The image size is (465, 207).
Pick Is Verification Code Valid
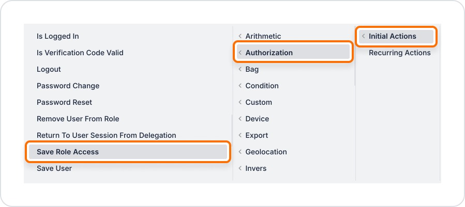click(x=80, y=53)
